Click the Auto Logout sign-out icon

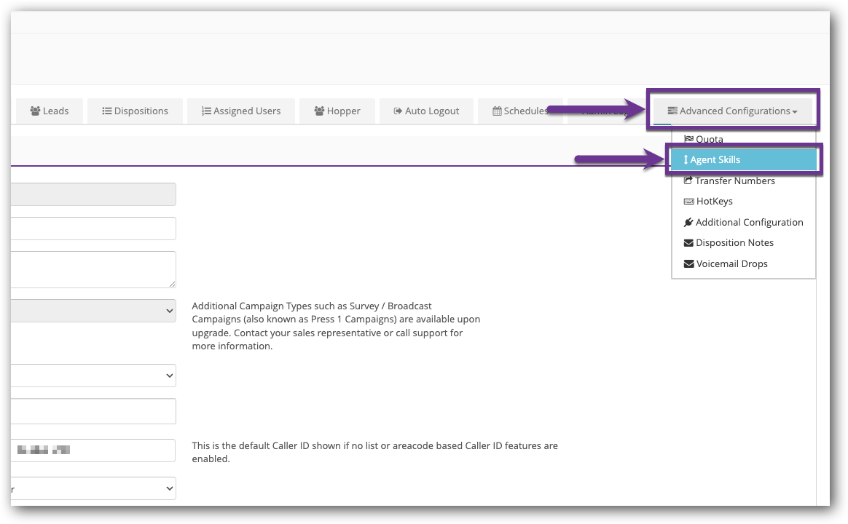(x=398, y=111)
